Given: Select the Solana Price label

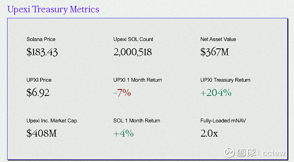Looking at the screenshot, I should [x=41, y=39].
